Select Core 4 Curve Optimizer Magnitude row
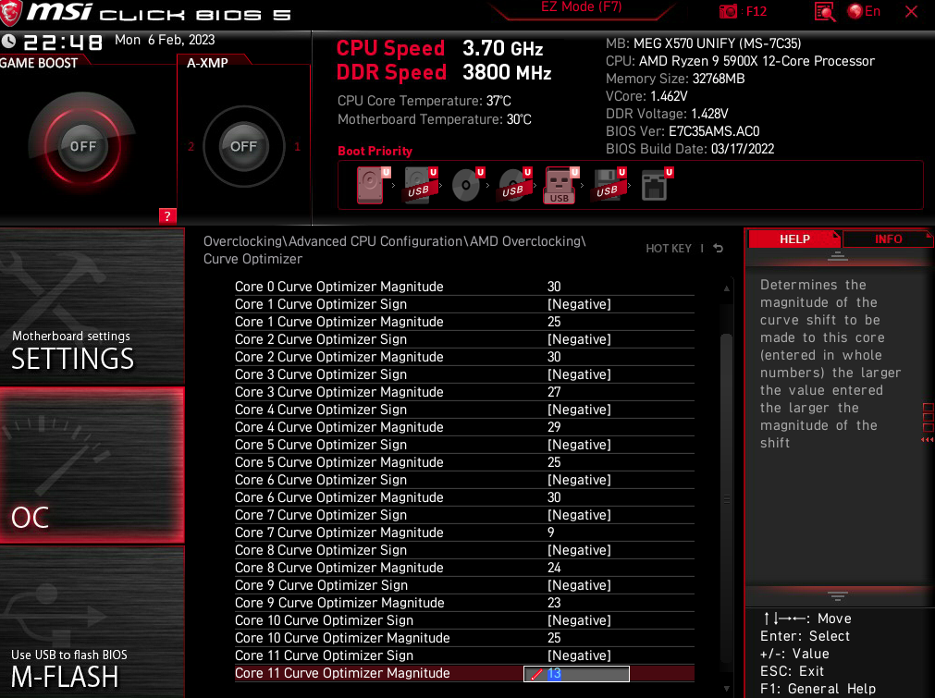The image size is (935, 698). (464, 427)
